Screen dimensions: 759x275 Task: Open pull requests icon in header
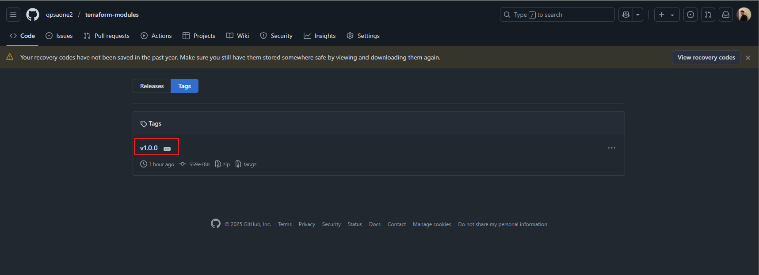coord(708,15)
